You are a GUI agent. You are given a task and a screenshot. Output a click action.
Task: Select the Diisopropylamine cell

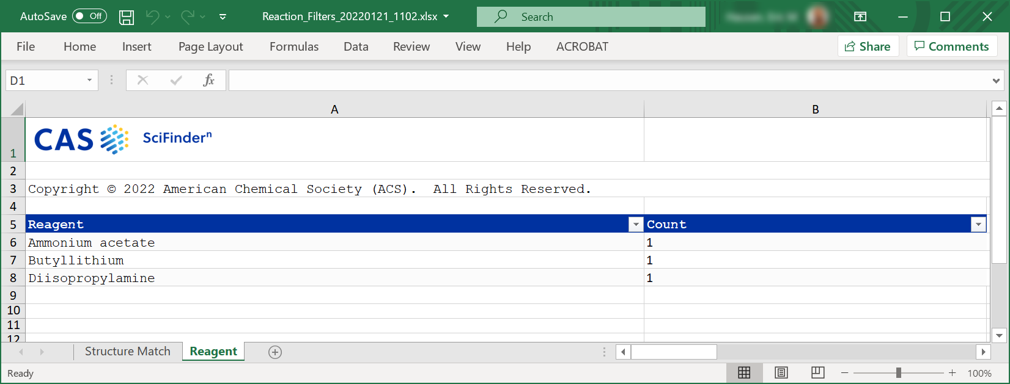pos(334,278)
